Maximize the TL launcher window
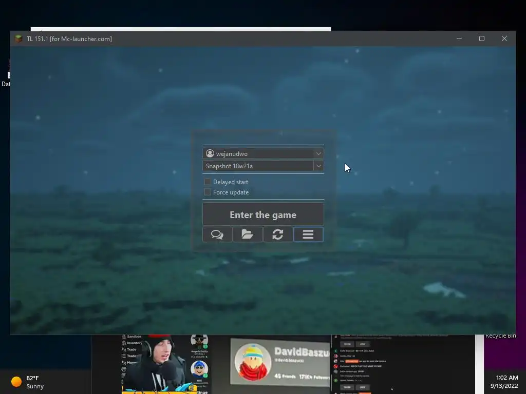 482,38
